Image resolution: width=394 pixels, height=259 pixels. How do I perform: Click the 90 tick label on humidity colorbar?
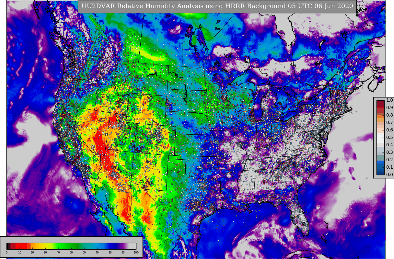123,253
